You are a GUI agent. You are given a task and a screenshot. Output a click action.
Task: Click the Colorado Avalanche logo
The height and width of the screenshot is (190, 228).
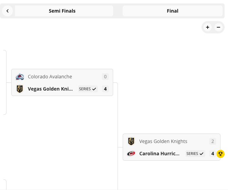(20, 77)
